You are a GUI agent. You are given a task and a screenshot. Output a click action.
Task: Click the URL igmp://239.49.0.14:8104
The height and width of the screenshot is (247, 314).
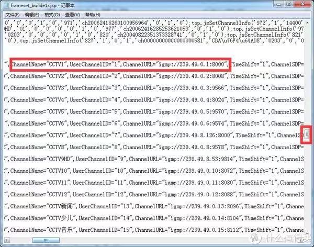pyautogui.click(x=205, y=218)
